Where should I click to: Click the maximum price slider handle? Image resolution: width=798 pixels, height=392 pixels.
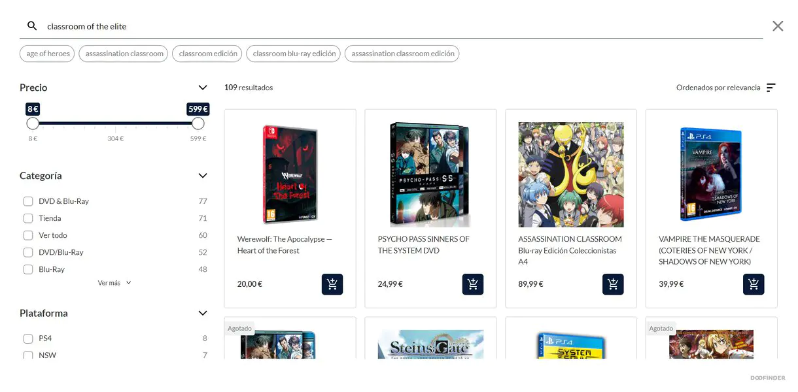(x=198, y=123)
